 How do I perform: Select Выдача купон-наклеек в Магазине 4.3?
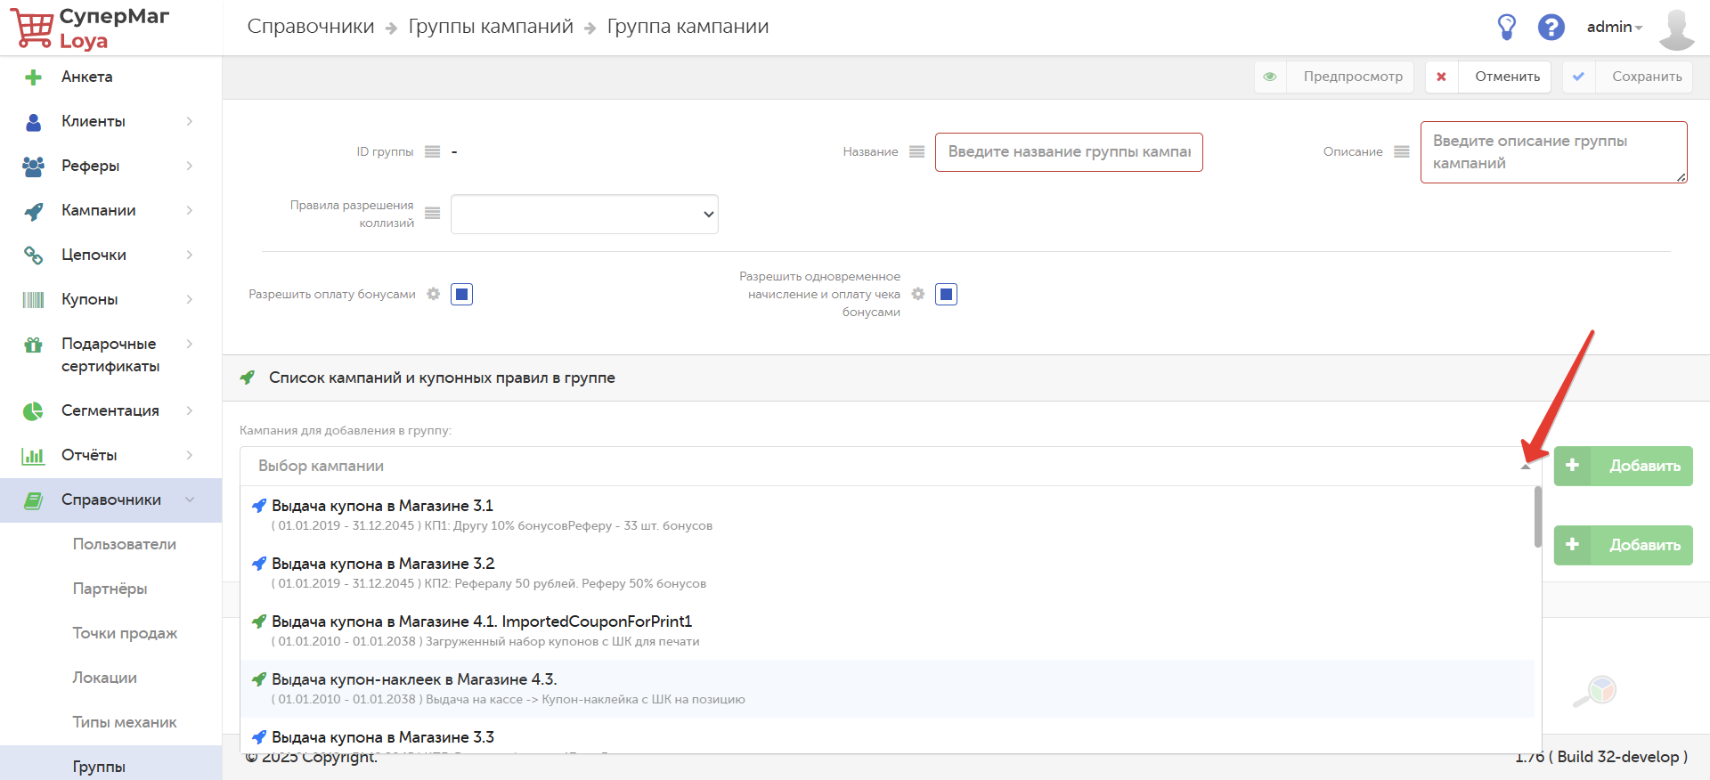pyautogui.click(x=887, y=689)
